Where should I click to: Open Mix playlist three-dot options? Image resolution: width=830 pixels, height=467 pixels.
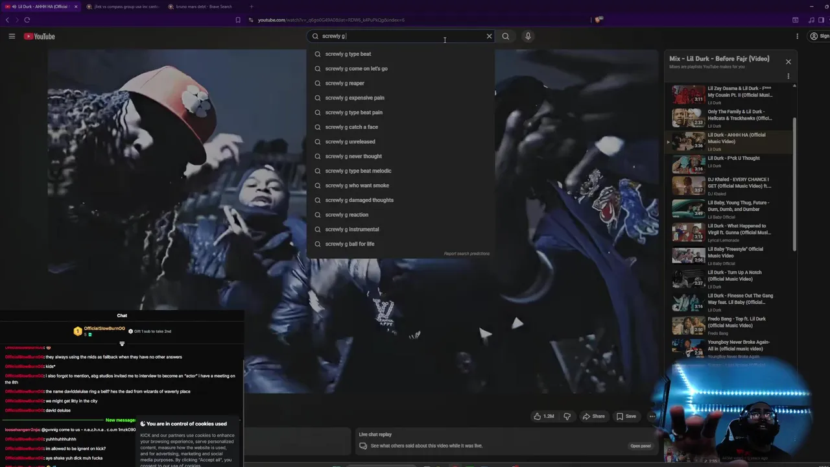(788, 76)
